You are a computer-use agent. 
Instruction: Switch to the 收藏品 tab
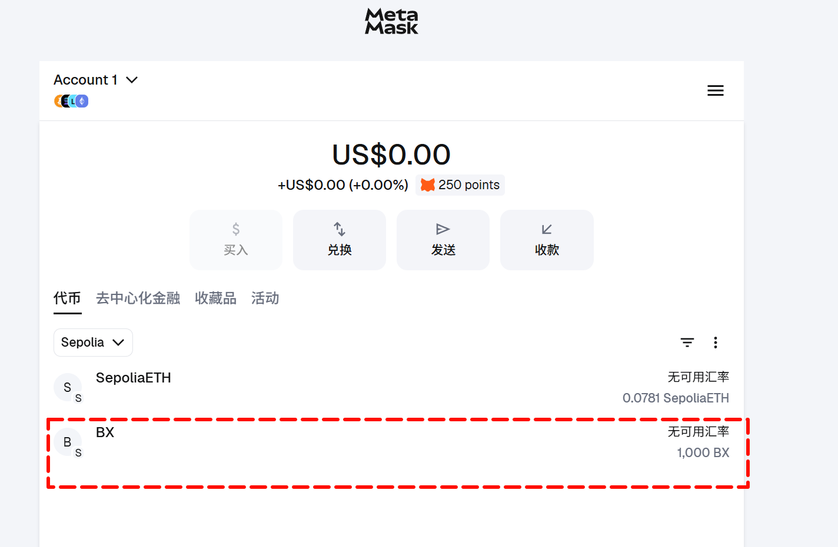(215, 298)
